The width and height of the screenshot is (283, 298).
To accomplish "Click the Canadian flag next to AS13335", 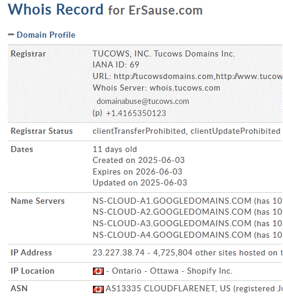I will point(98,289).
